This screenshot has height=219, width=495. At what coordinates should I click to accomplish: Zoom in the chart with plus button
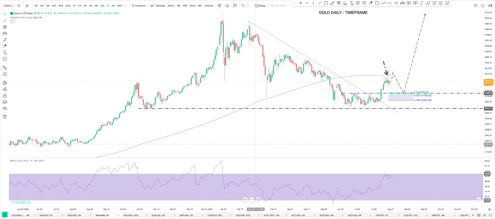pyautogui.click(x=245, y=199)
